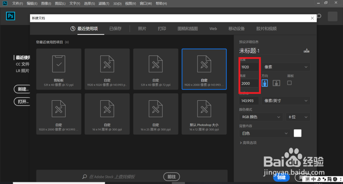Click the 新建... button on start screen
Viewport: 343px width, 184px height.
pyautogui.click(x=22, y=89)
